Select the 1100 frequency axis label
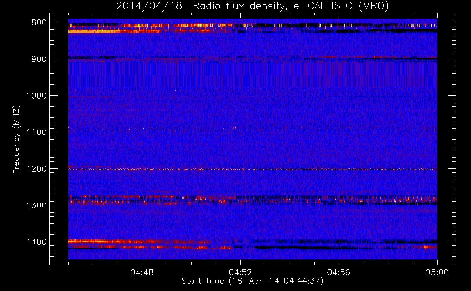This screenshot has height=291, width=471. click(36, 132)
